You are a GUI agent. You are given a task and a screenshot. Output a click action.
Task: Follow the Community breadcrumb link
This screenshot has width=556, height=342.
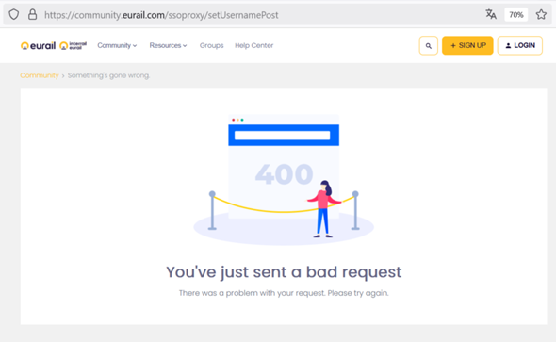[x=40, y=75]
